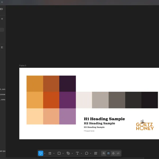Collapse all layers icon in sidebar
Viewport: 159px width, 159px height.
[x=2, y=47]
